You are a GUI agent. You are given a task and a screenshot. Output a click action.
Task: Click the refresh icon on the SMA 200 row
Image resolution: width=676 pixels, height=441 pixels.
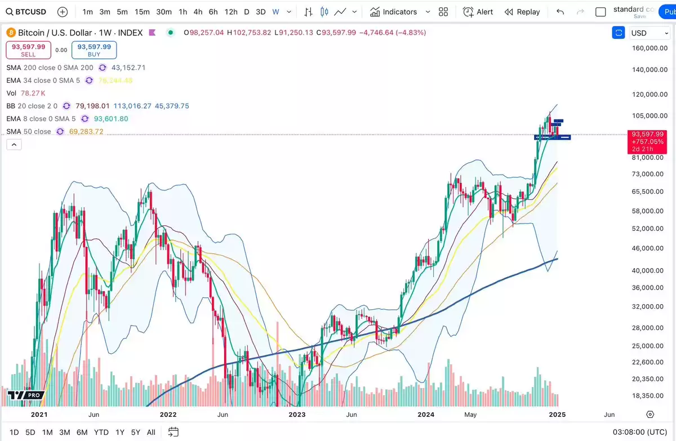(103, 68)
